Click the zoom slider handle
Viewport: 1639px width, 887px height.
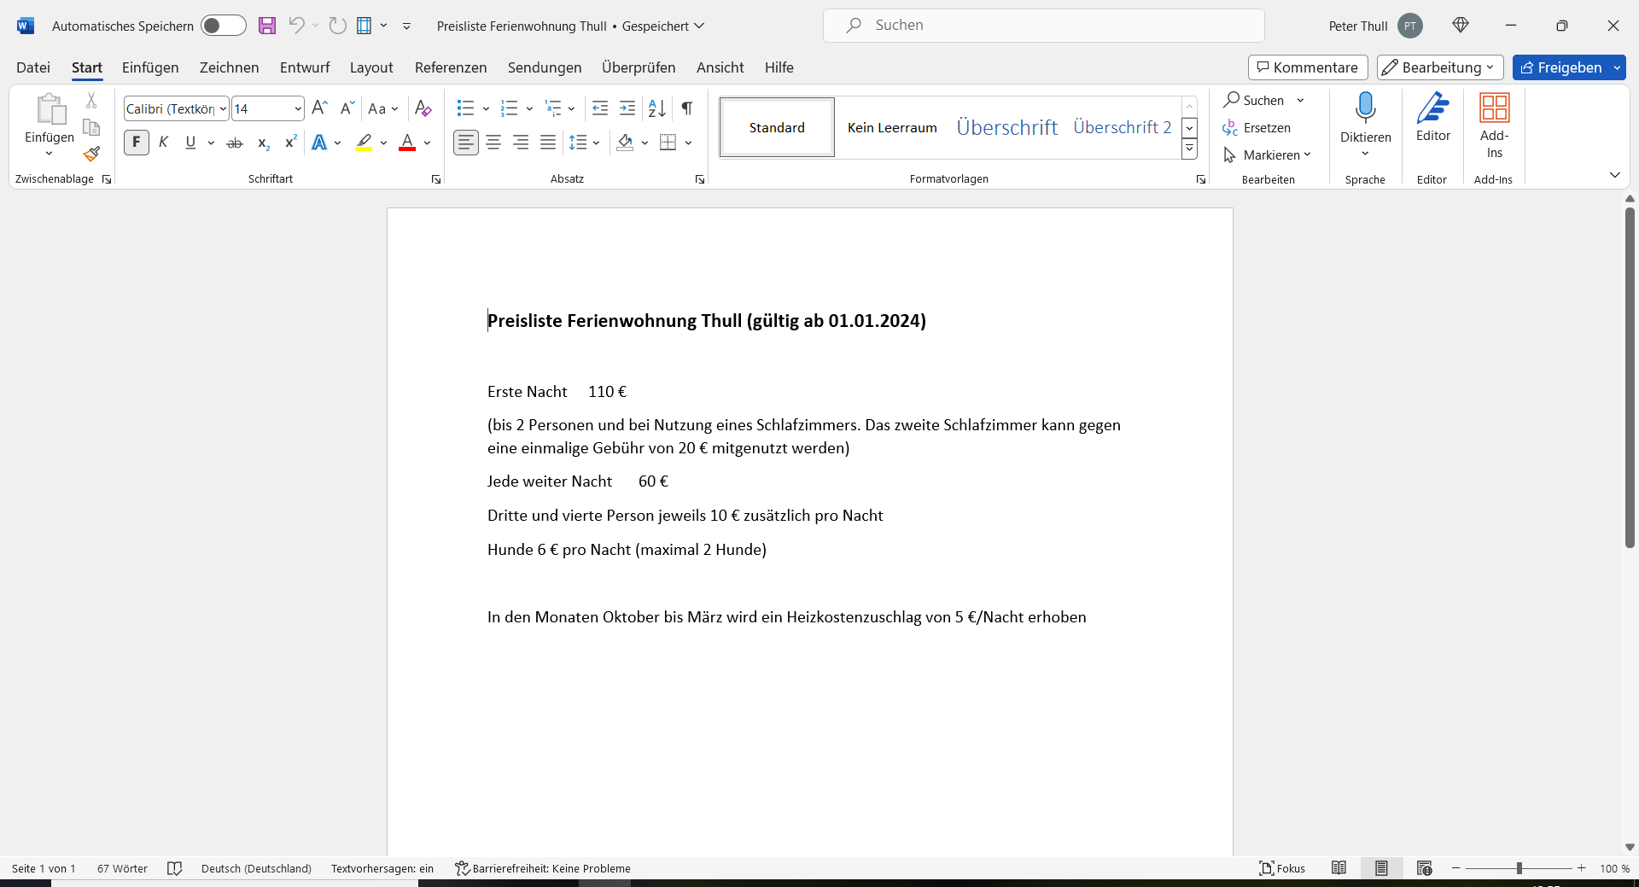[1519, 868]
